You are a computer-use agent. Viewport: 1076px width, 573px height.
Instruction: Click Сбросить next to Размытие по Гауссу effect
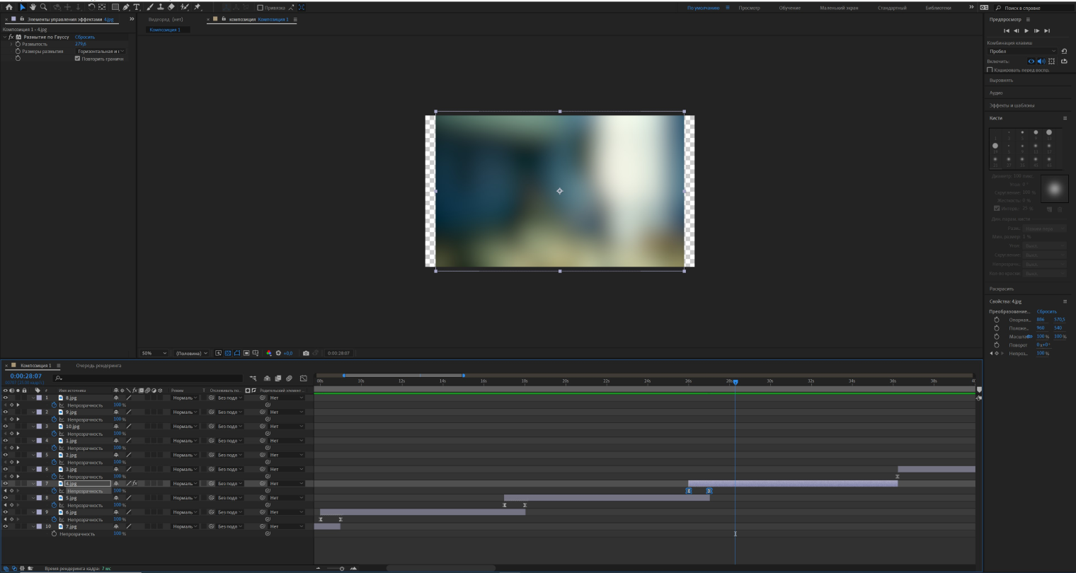[x=85, y=37]
